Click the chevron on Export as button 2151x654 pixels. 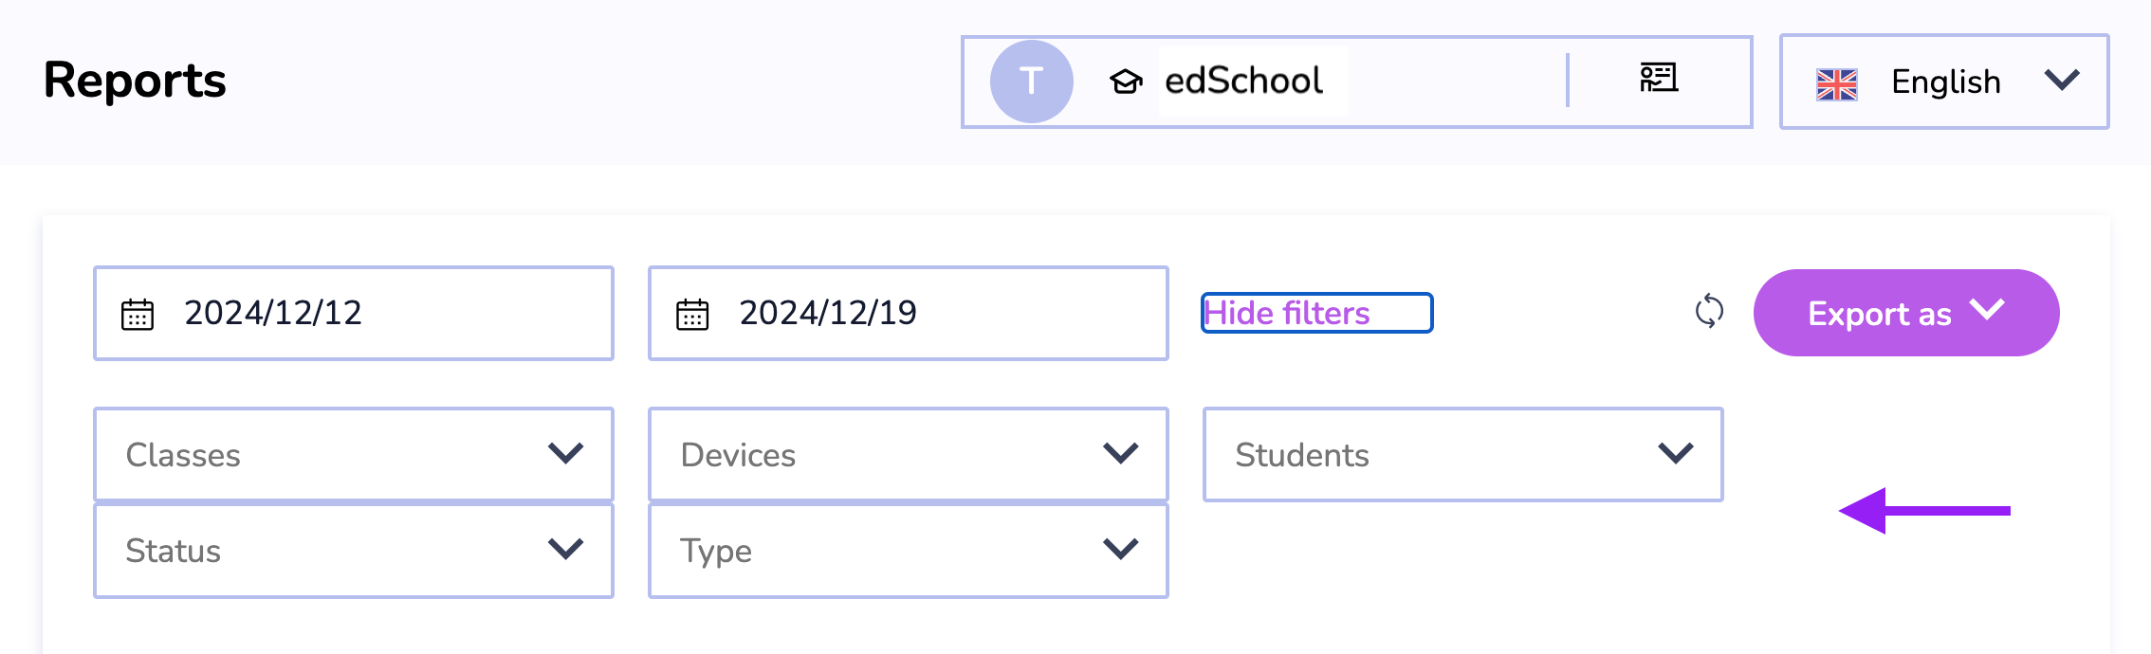(1987, 309)
